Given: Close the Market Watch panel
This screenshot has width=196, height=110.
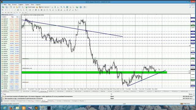Looking at the screenshot, I should [20, 15].
